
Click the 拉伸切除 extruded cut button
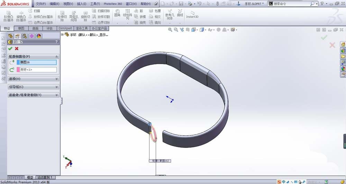click(62, 16)
